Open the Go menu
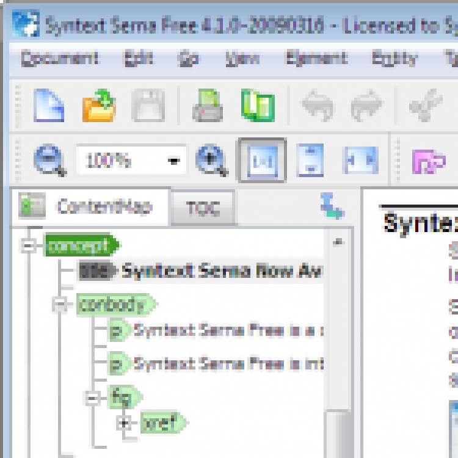Viewport: 458px width, 458px height. (189, 58)
